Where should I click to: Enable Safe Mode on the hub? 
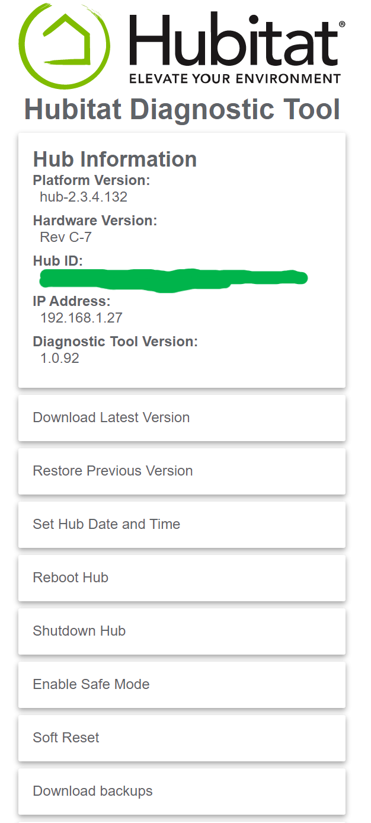(x=181, y=684)
